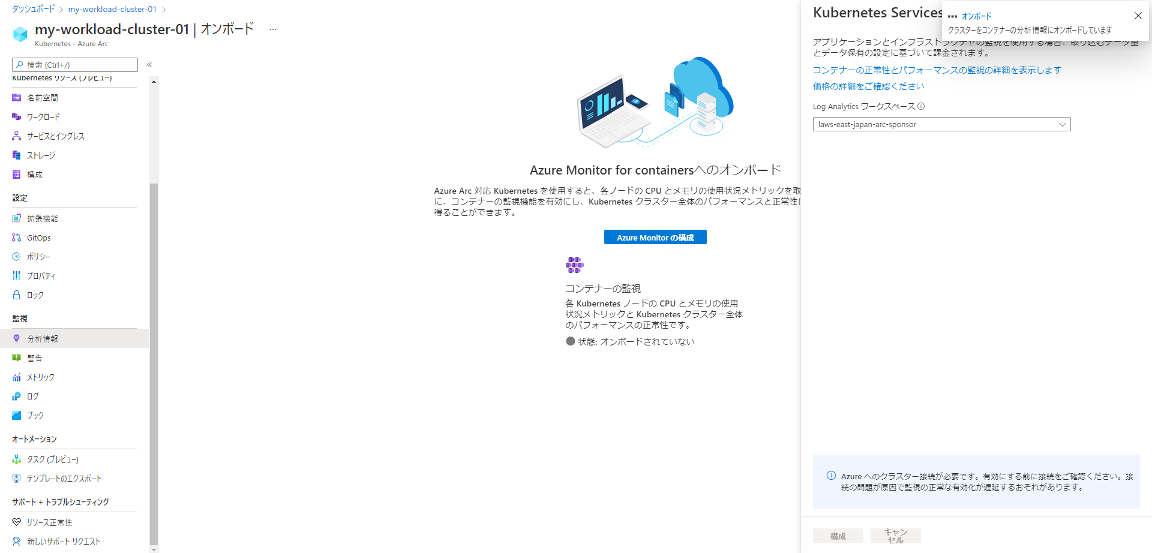Image resolution: width=1152 pixels, height=553 pixels.
Task: Click the オンボード notification title
Action: [977, 16]
